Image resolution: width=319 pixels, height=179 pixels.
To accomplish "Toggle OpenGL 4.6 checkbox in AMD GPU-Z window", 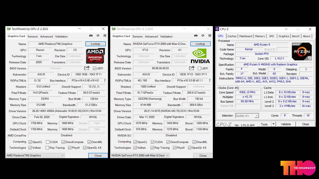I will tap(85, 148).
